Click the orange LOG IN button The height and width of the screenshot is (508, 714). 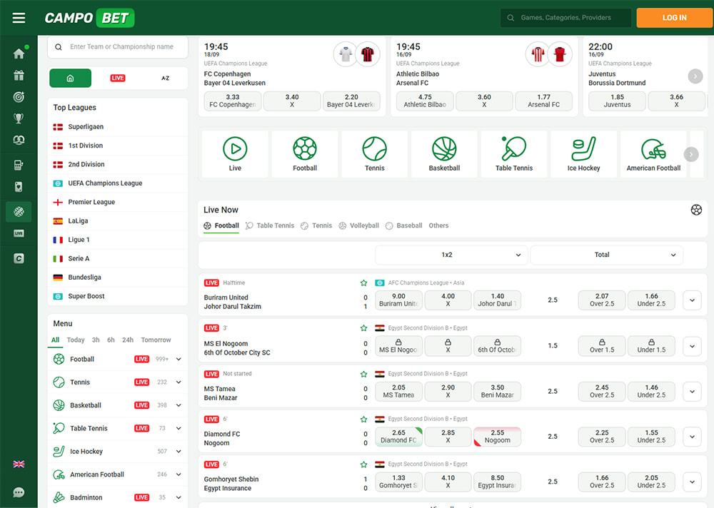tap(674, 18)
